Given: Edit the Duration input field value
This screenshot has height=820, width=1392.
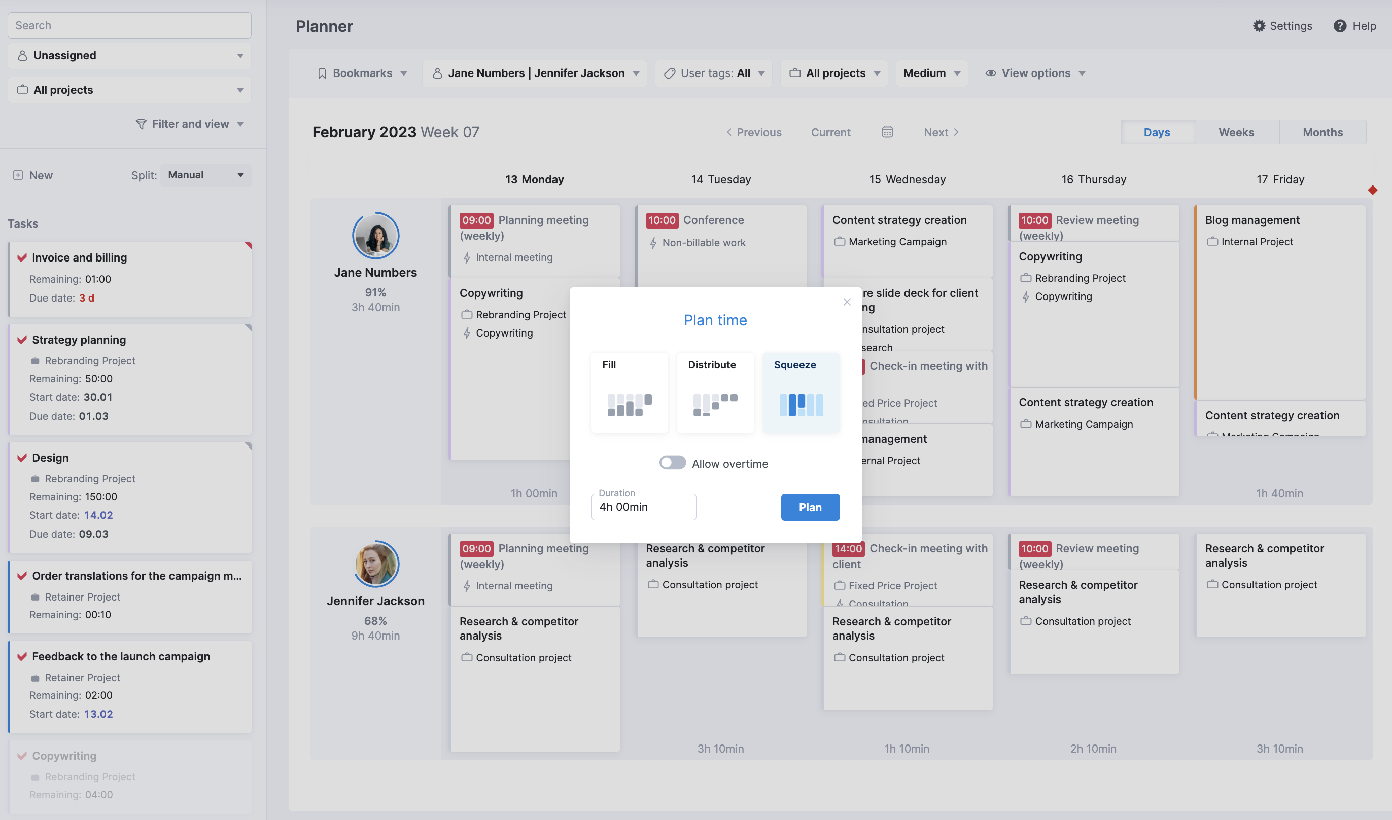Looking at the screenshot, I should (644, 506).
